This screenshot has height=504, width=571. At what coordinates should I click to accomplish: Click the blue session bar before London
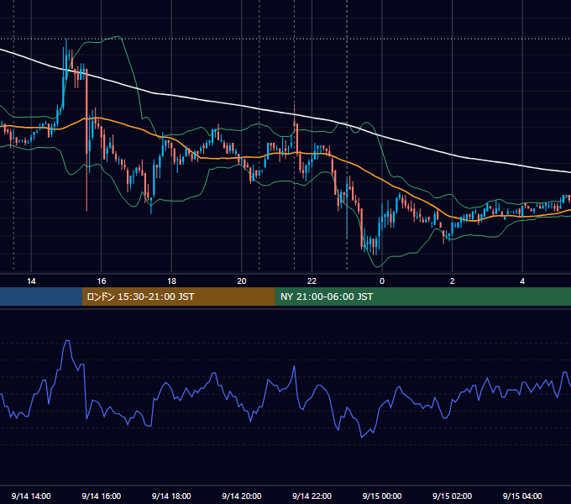(41, 297)
